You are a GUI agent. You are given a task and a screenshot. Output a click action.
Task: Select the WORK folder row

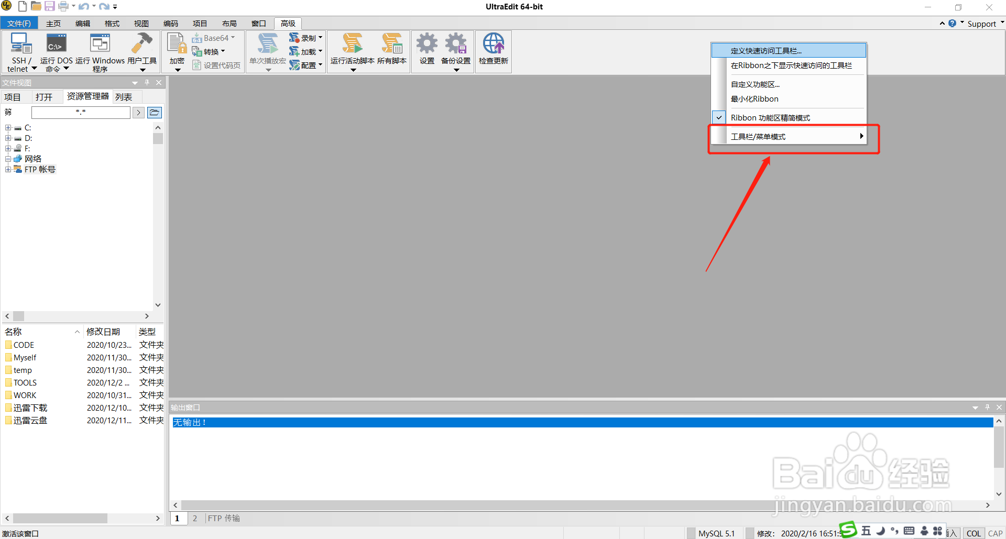pyautogui.click(x=84, y=395)
